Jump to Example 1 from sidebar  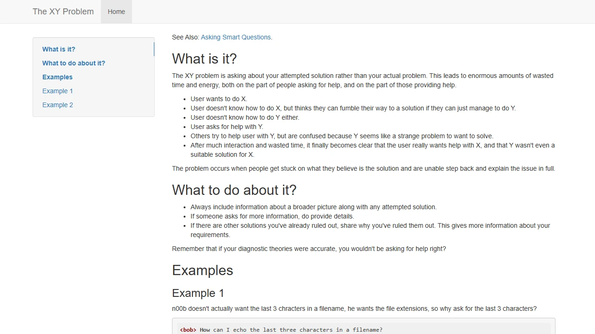tap(57, 91)
